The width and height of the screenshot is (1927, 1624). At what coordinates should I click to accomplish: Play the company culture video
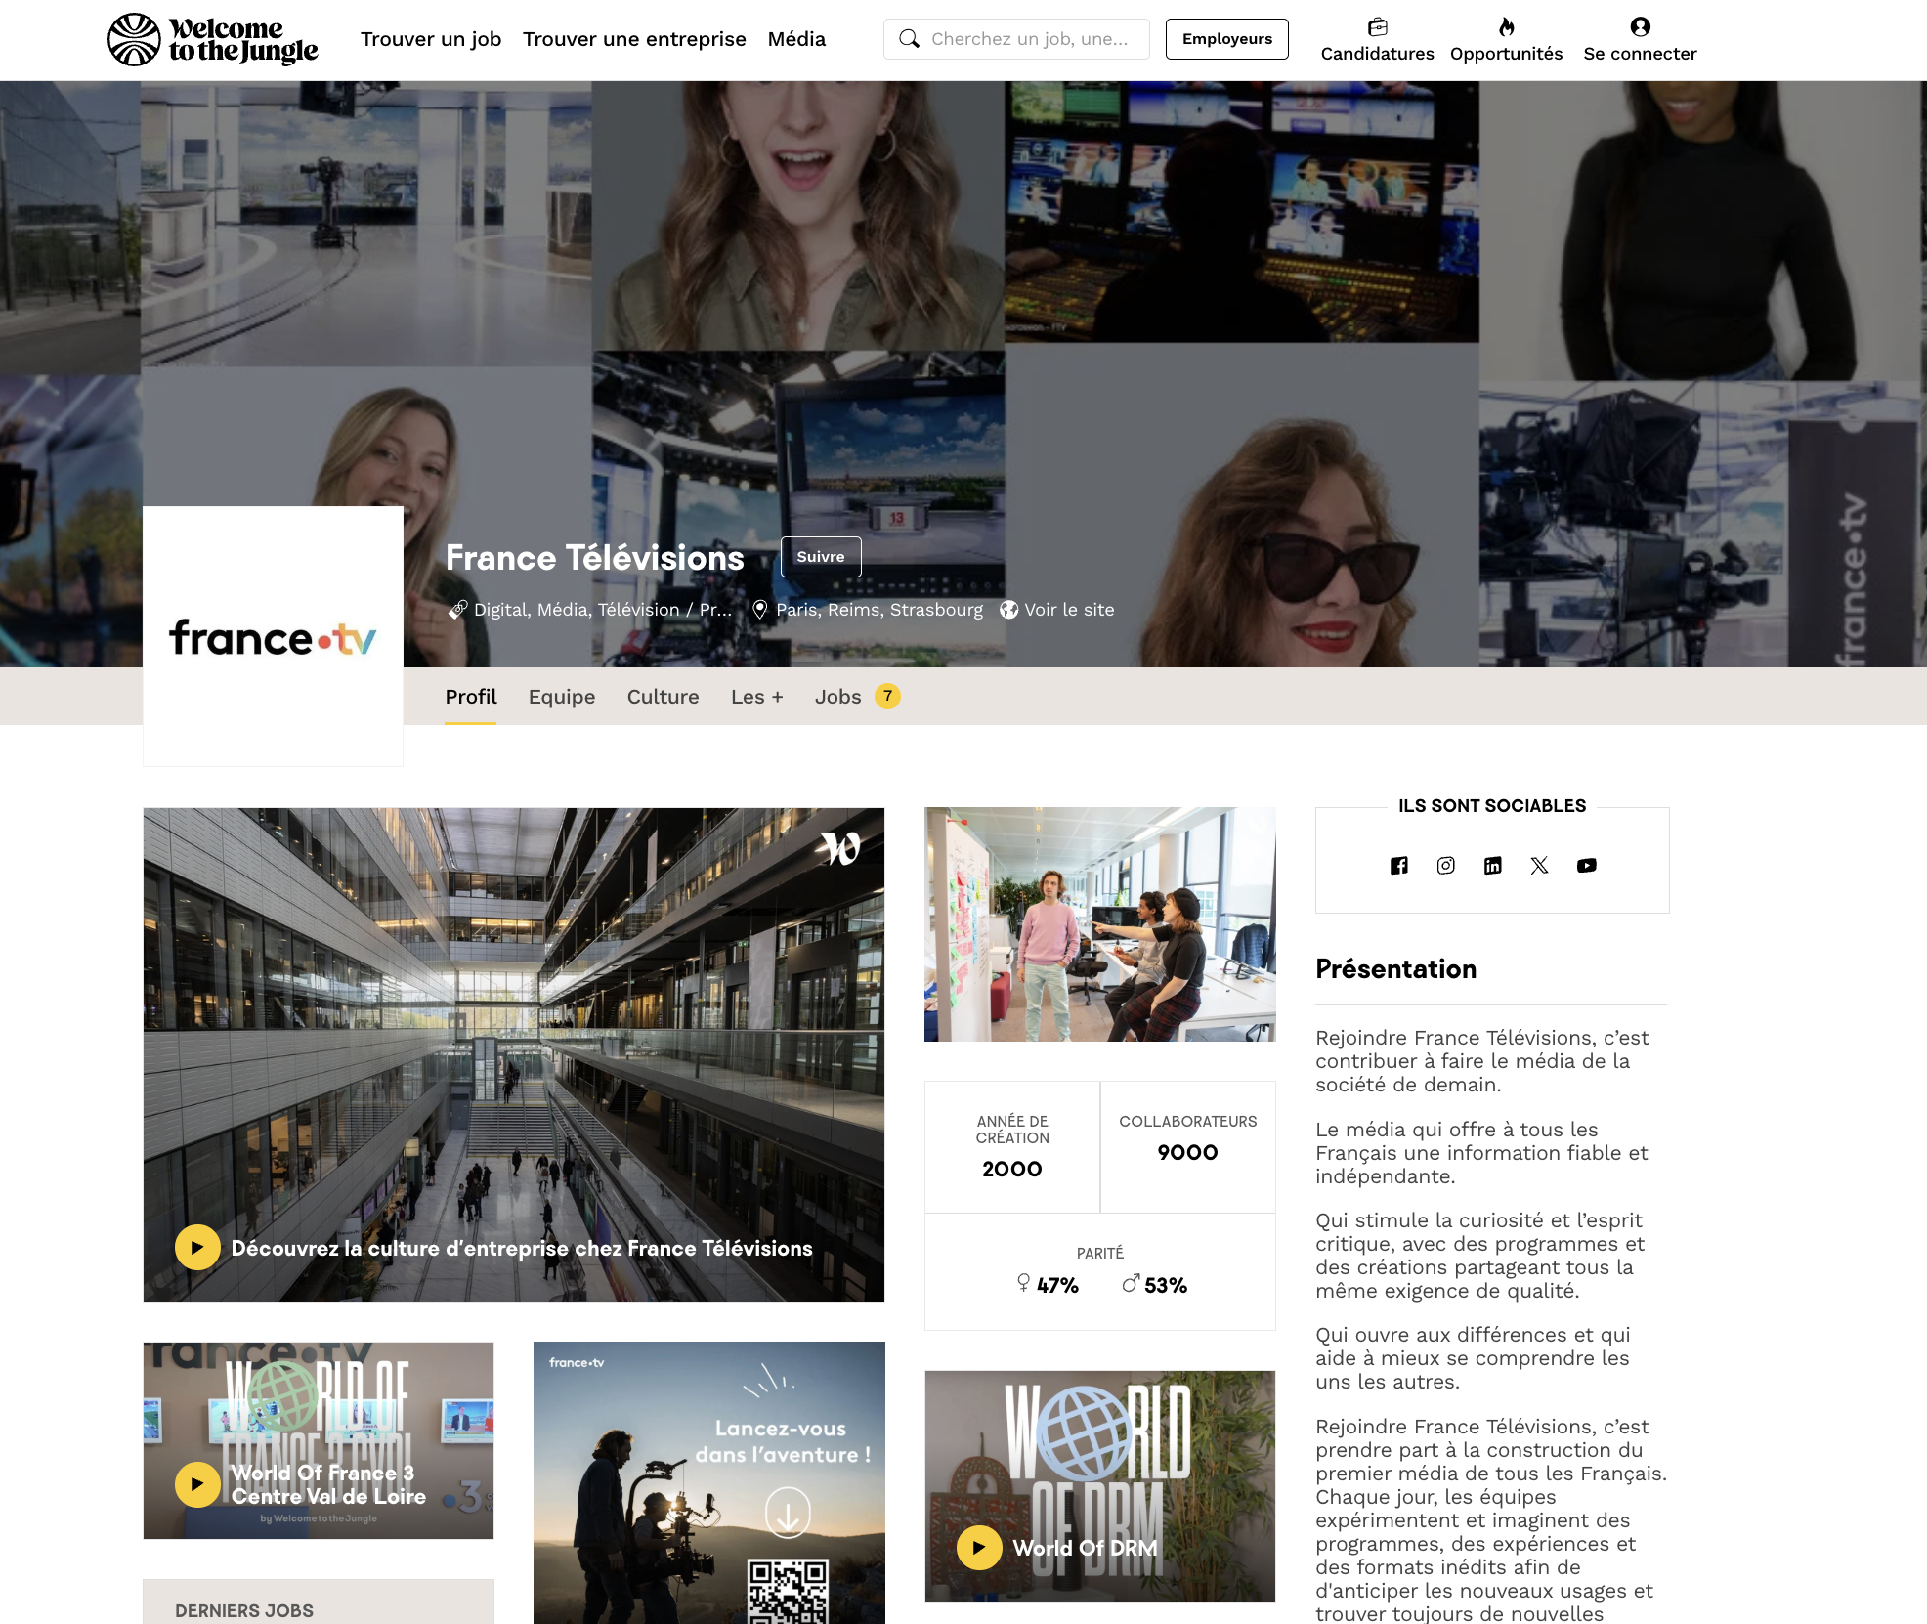[197, 1248]
